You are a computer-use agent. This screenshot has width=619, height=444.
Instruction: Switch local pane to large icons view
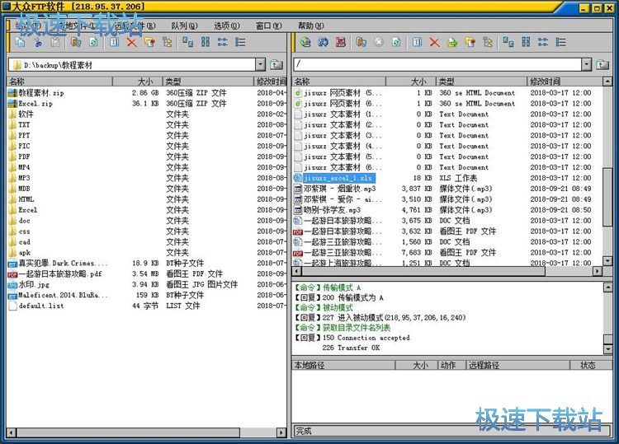click(188, 42)
